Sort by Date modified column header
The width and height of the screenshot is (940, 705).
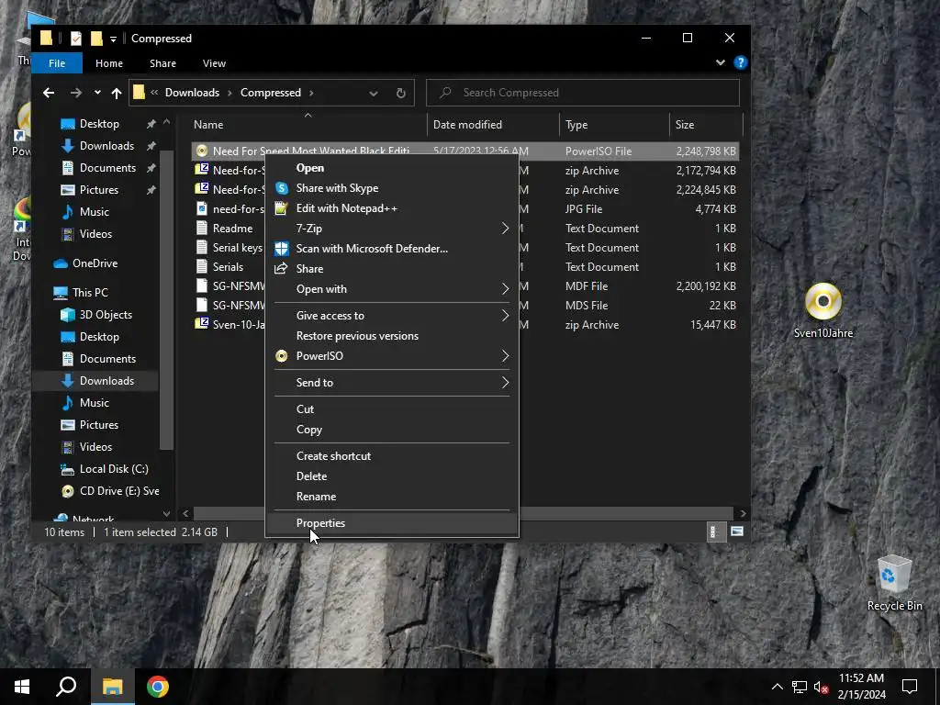point(493,125)
